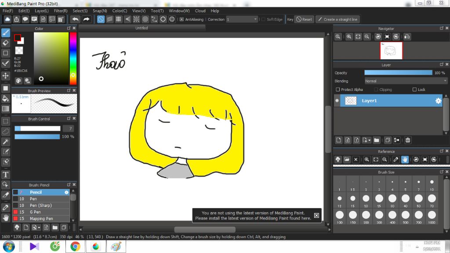The height and width of the screenshot is (253, 450).
Task: Open the cloud icon in the top toolbar
Action: point(7,19)
